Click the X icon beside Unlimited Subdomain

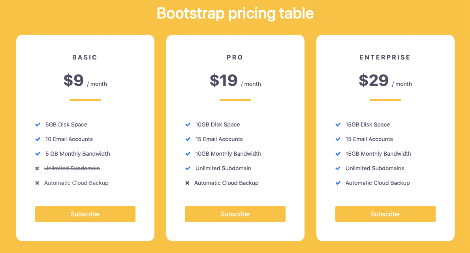[x=38, y=168]
